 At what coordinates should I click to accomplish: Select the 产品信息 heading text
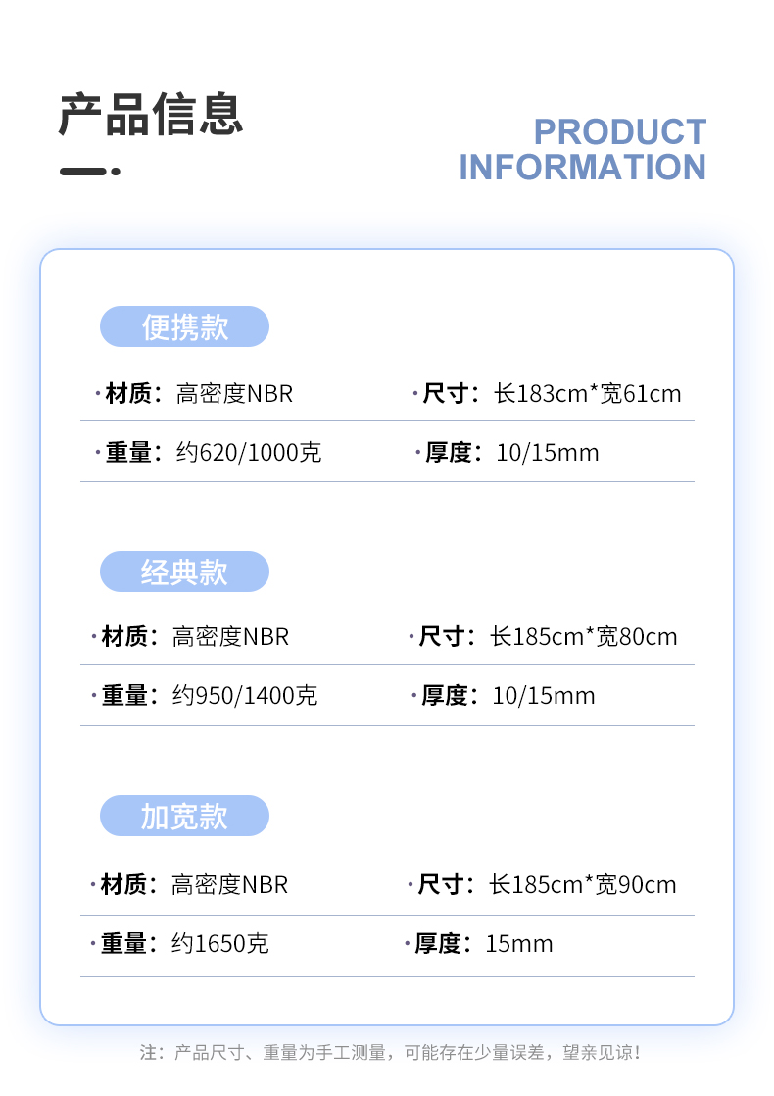click(151, 114)
